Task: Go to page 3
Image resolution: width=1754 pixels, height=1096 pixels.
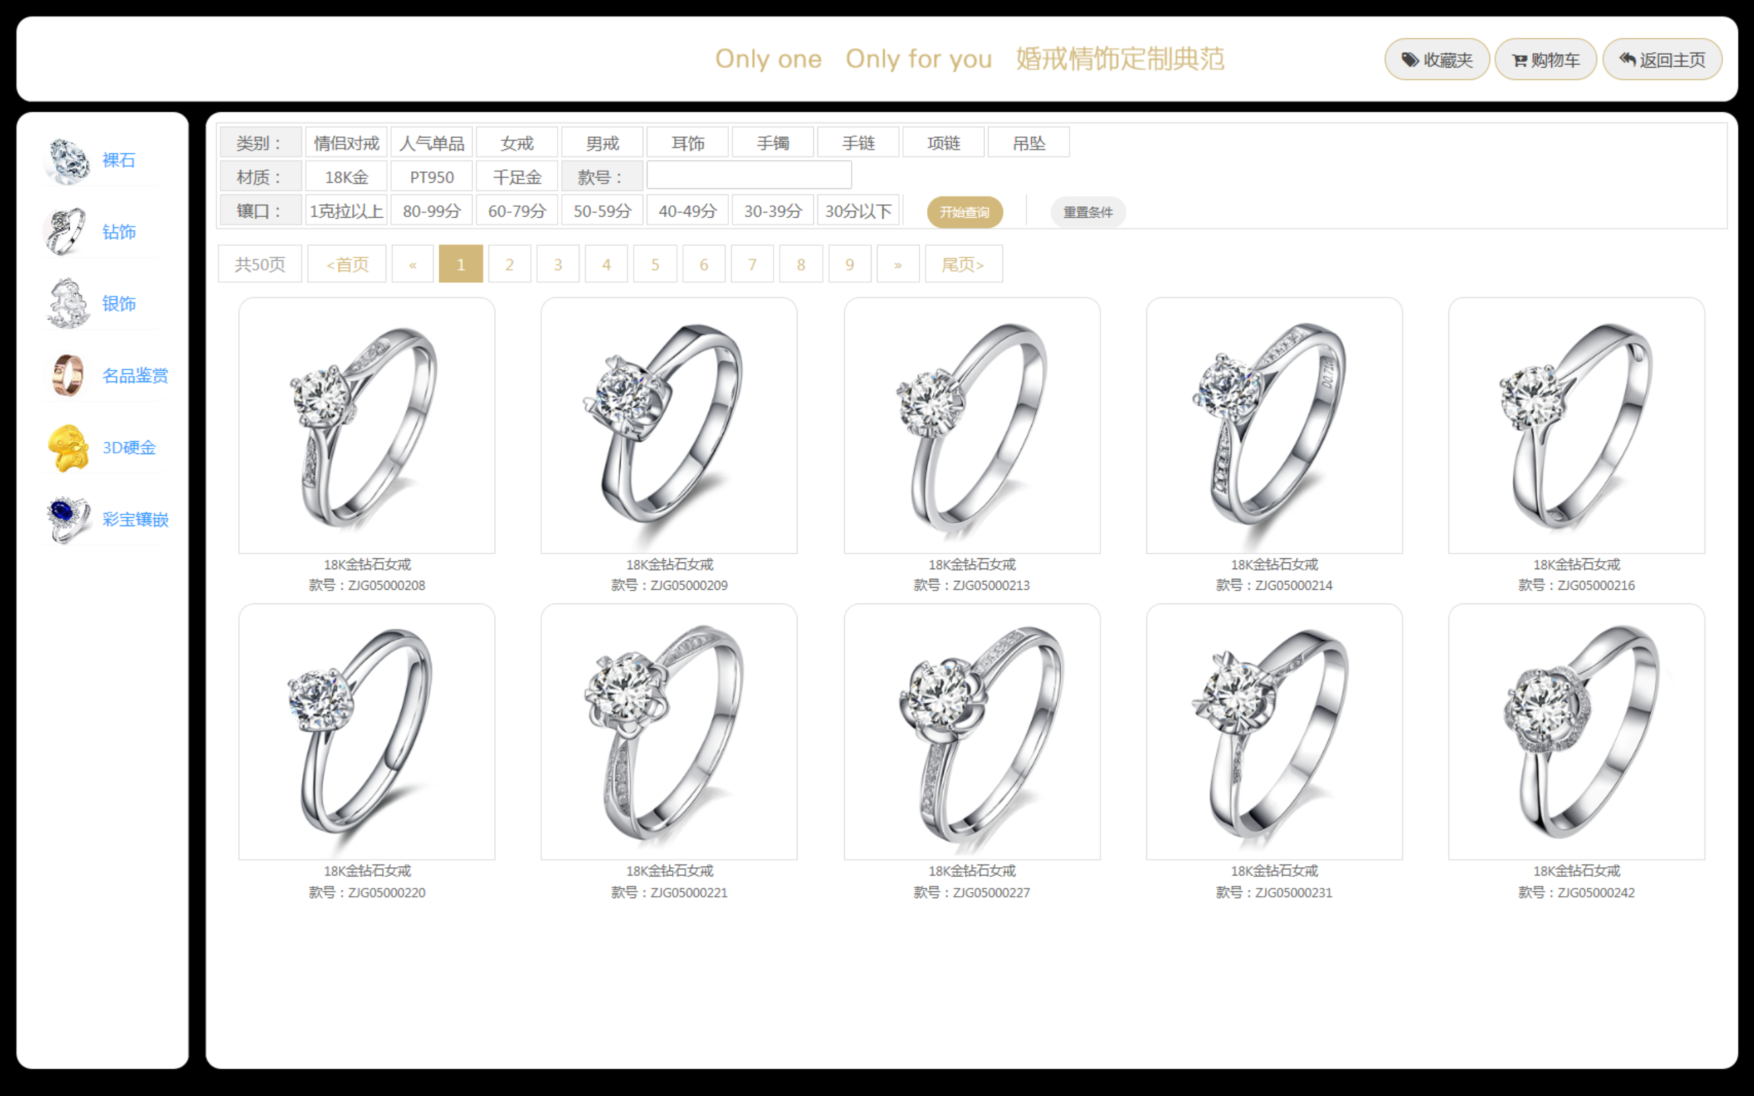Action: (x=558, y=264)
